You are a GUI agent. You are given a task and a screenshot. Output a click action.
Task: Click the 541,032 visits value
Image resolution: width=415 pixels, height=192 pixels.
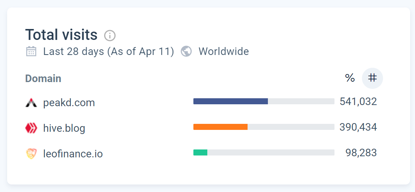coord(358,101)
